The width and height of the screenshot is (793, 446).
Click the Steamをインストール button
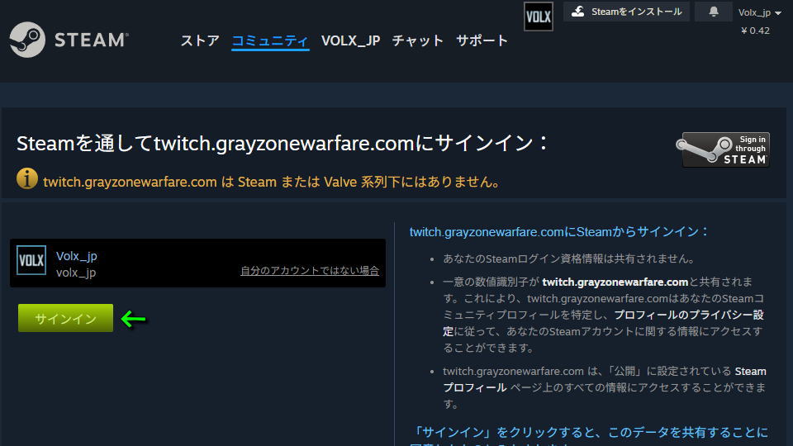tap(627, 12)
